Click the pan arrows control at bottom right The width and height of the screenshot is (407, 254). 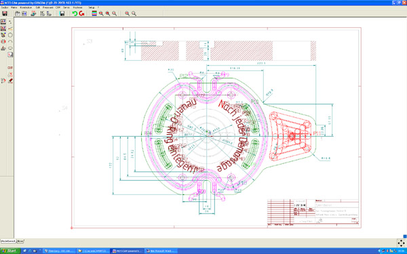point(402,243)
